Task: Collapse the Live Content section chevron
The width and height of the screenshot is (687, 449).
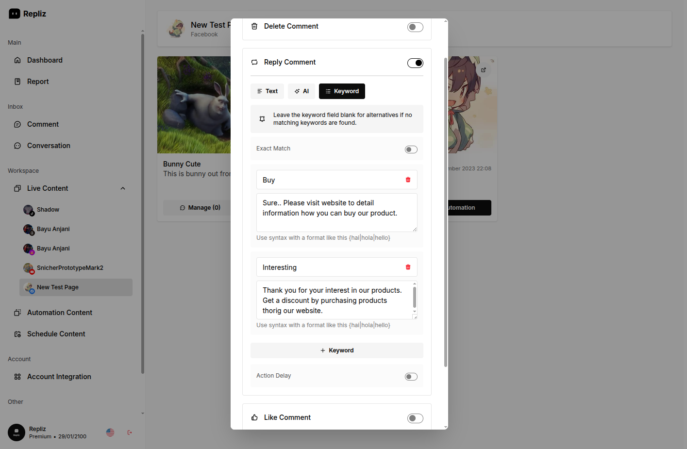Action: 123,188
